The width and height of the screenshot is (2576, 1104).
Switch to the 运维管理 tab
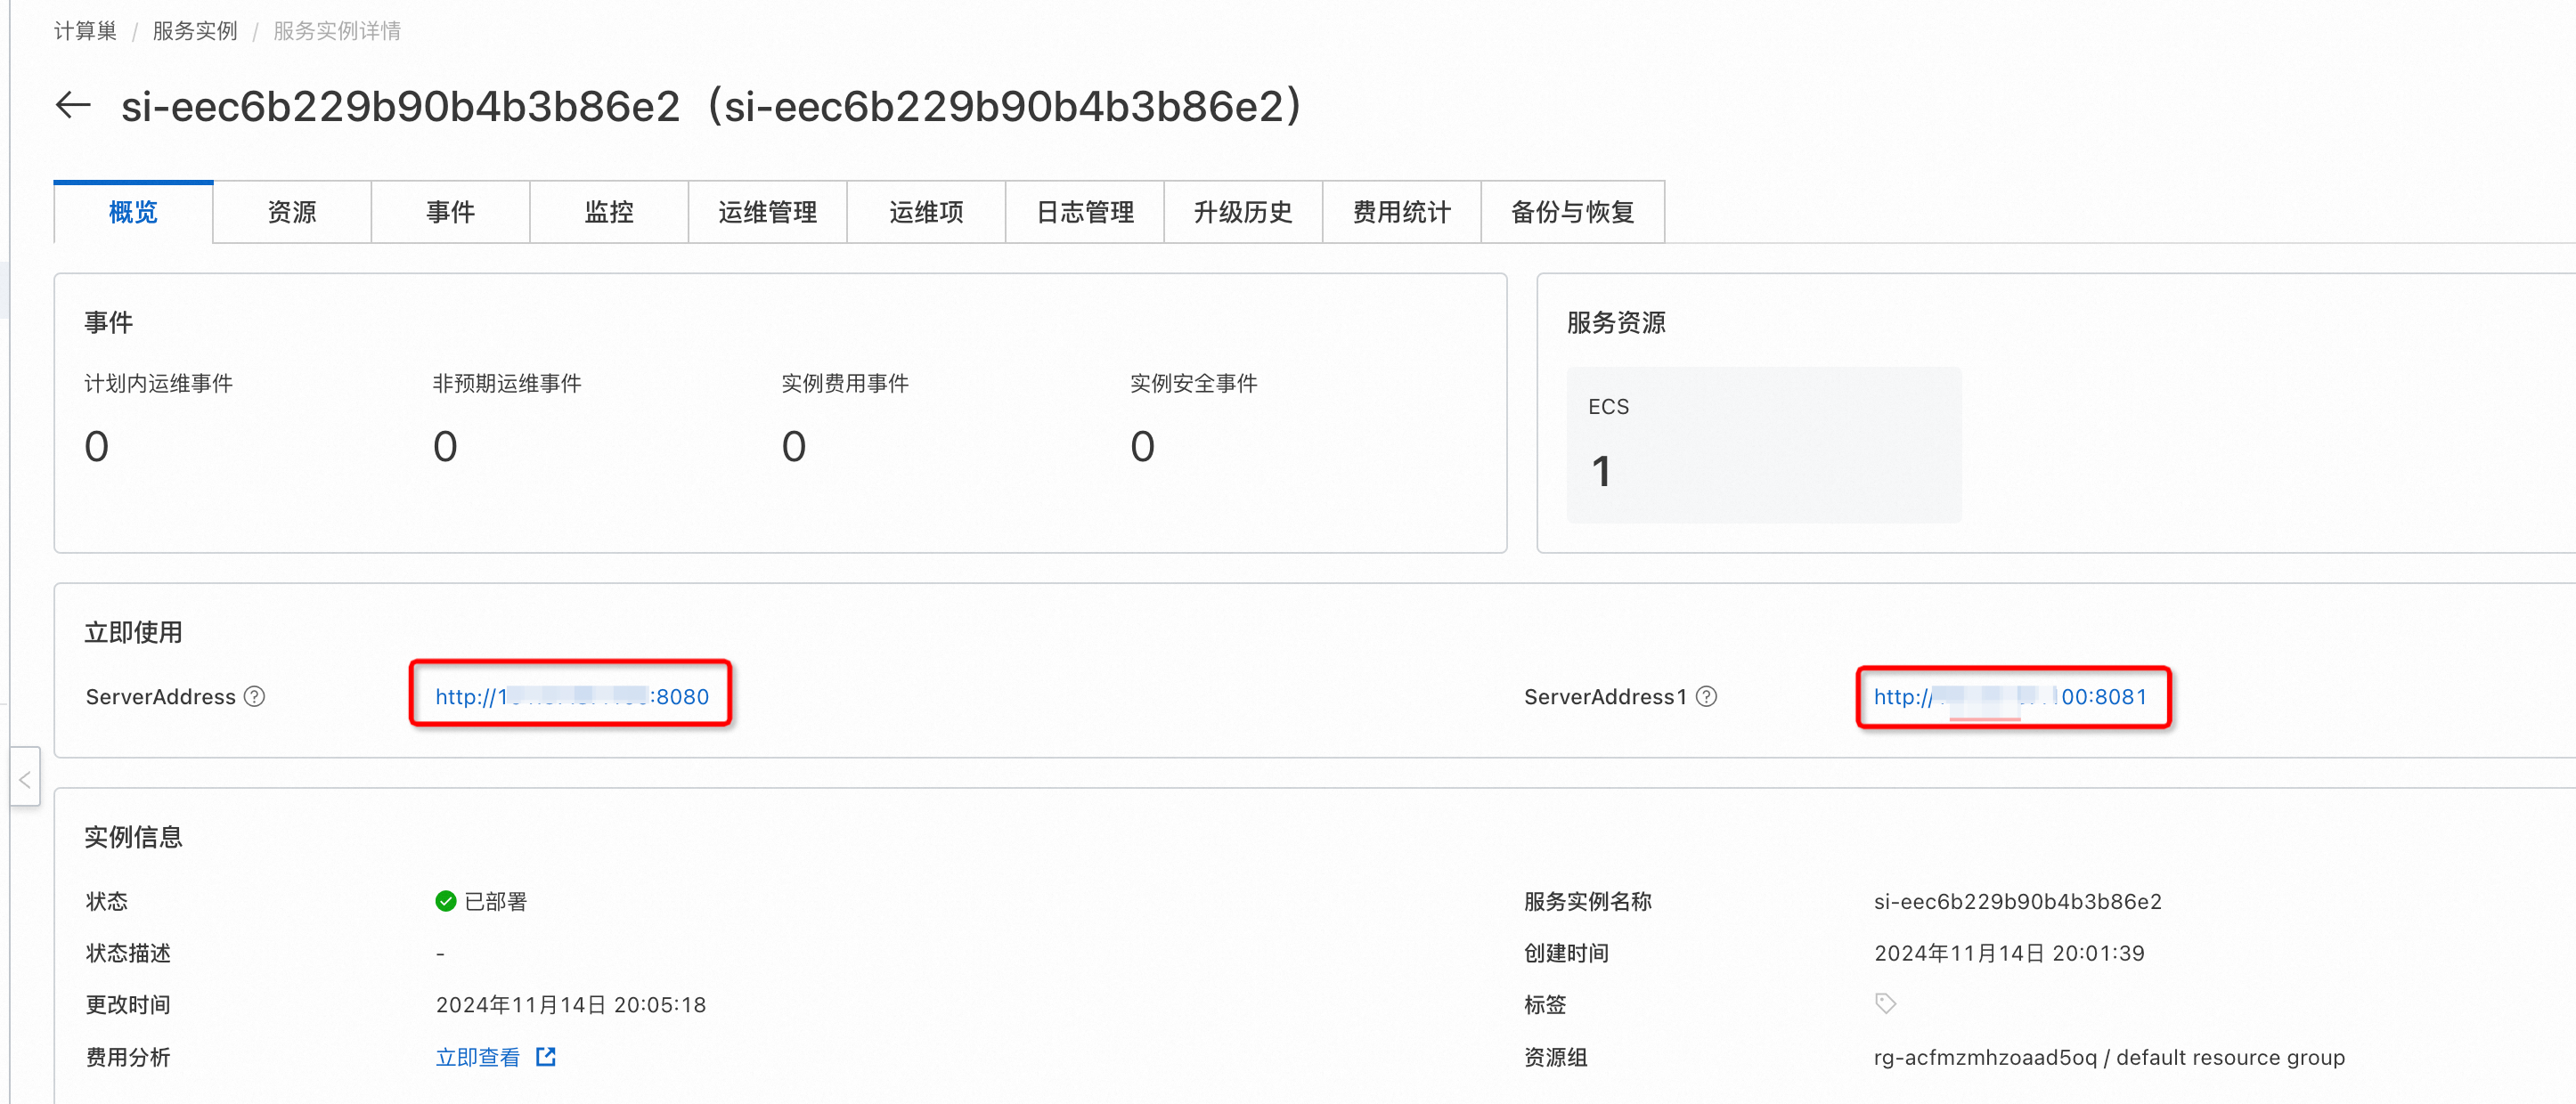(x=767, y=212)
